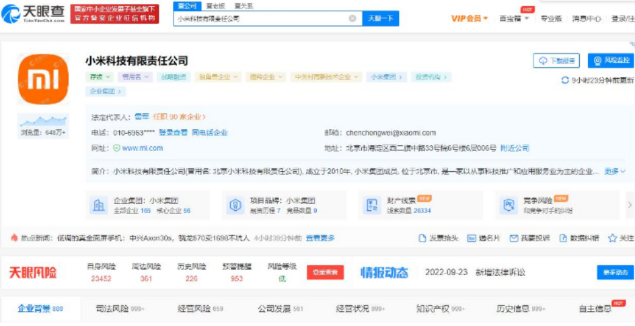This screenshot has width=635, height=326.
Task: Click the refresh update icon
Action: point(564,80)
